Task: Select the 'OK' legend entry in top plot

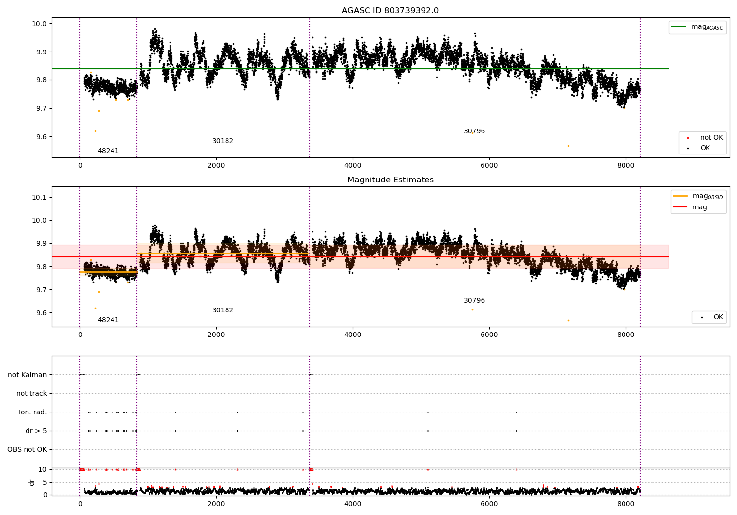Action: pyautogui.click(x=699, y=148)
